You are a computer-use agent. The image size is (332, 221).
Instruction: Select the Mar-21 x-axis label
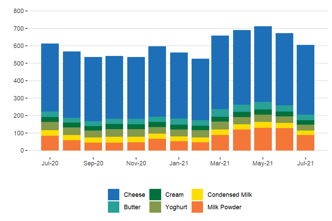(x=220, y=163)
